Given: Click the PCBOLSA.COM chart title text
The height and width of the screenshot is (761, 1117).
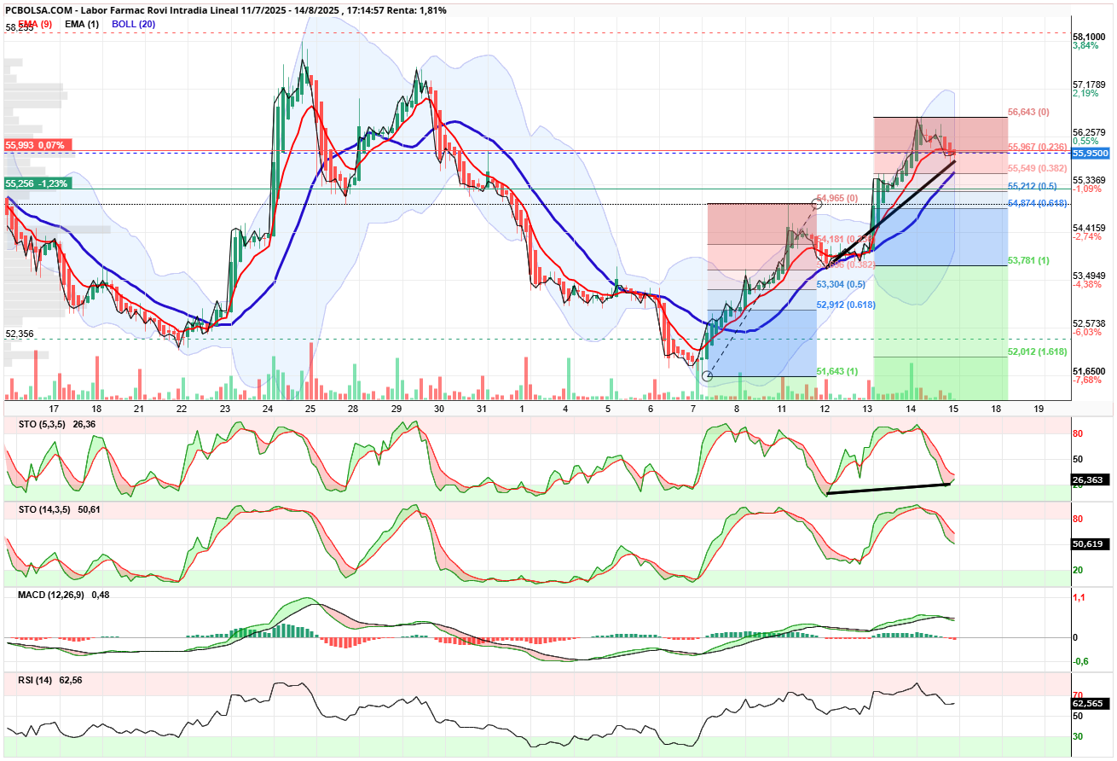Looking at the screenshot, I should click(x=225, y=10).
